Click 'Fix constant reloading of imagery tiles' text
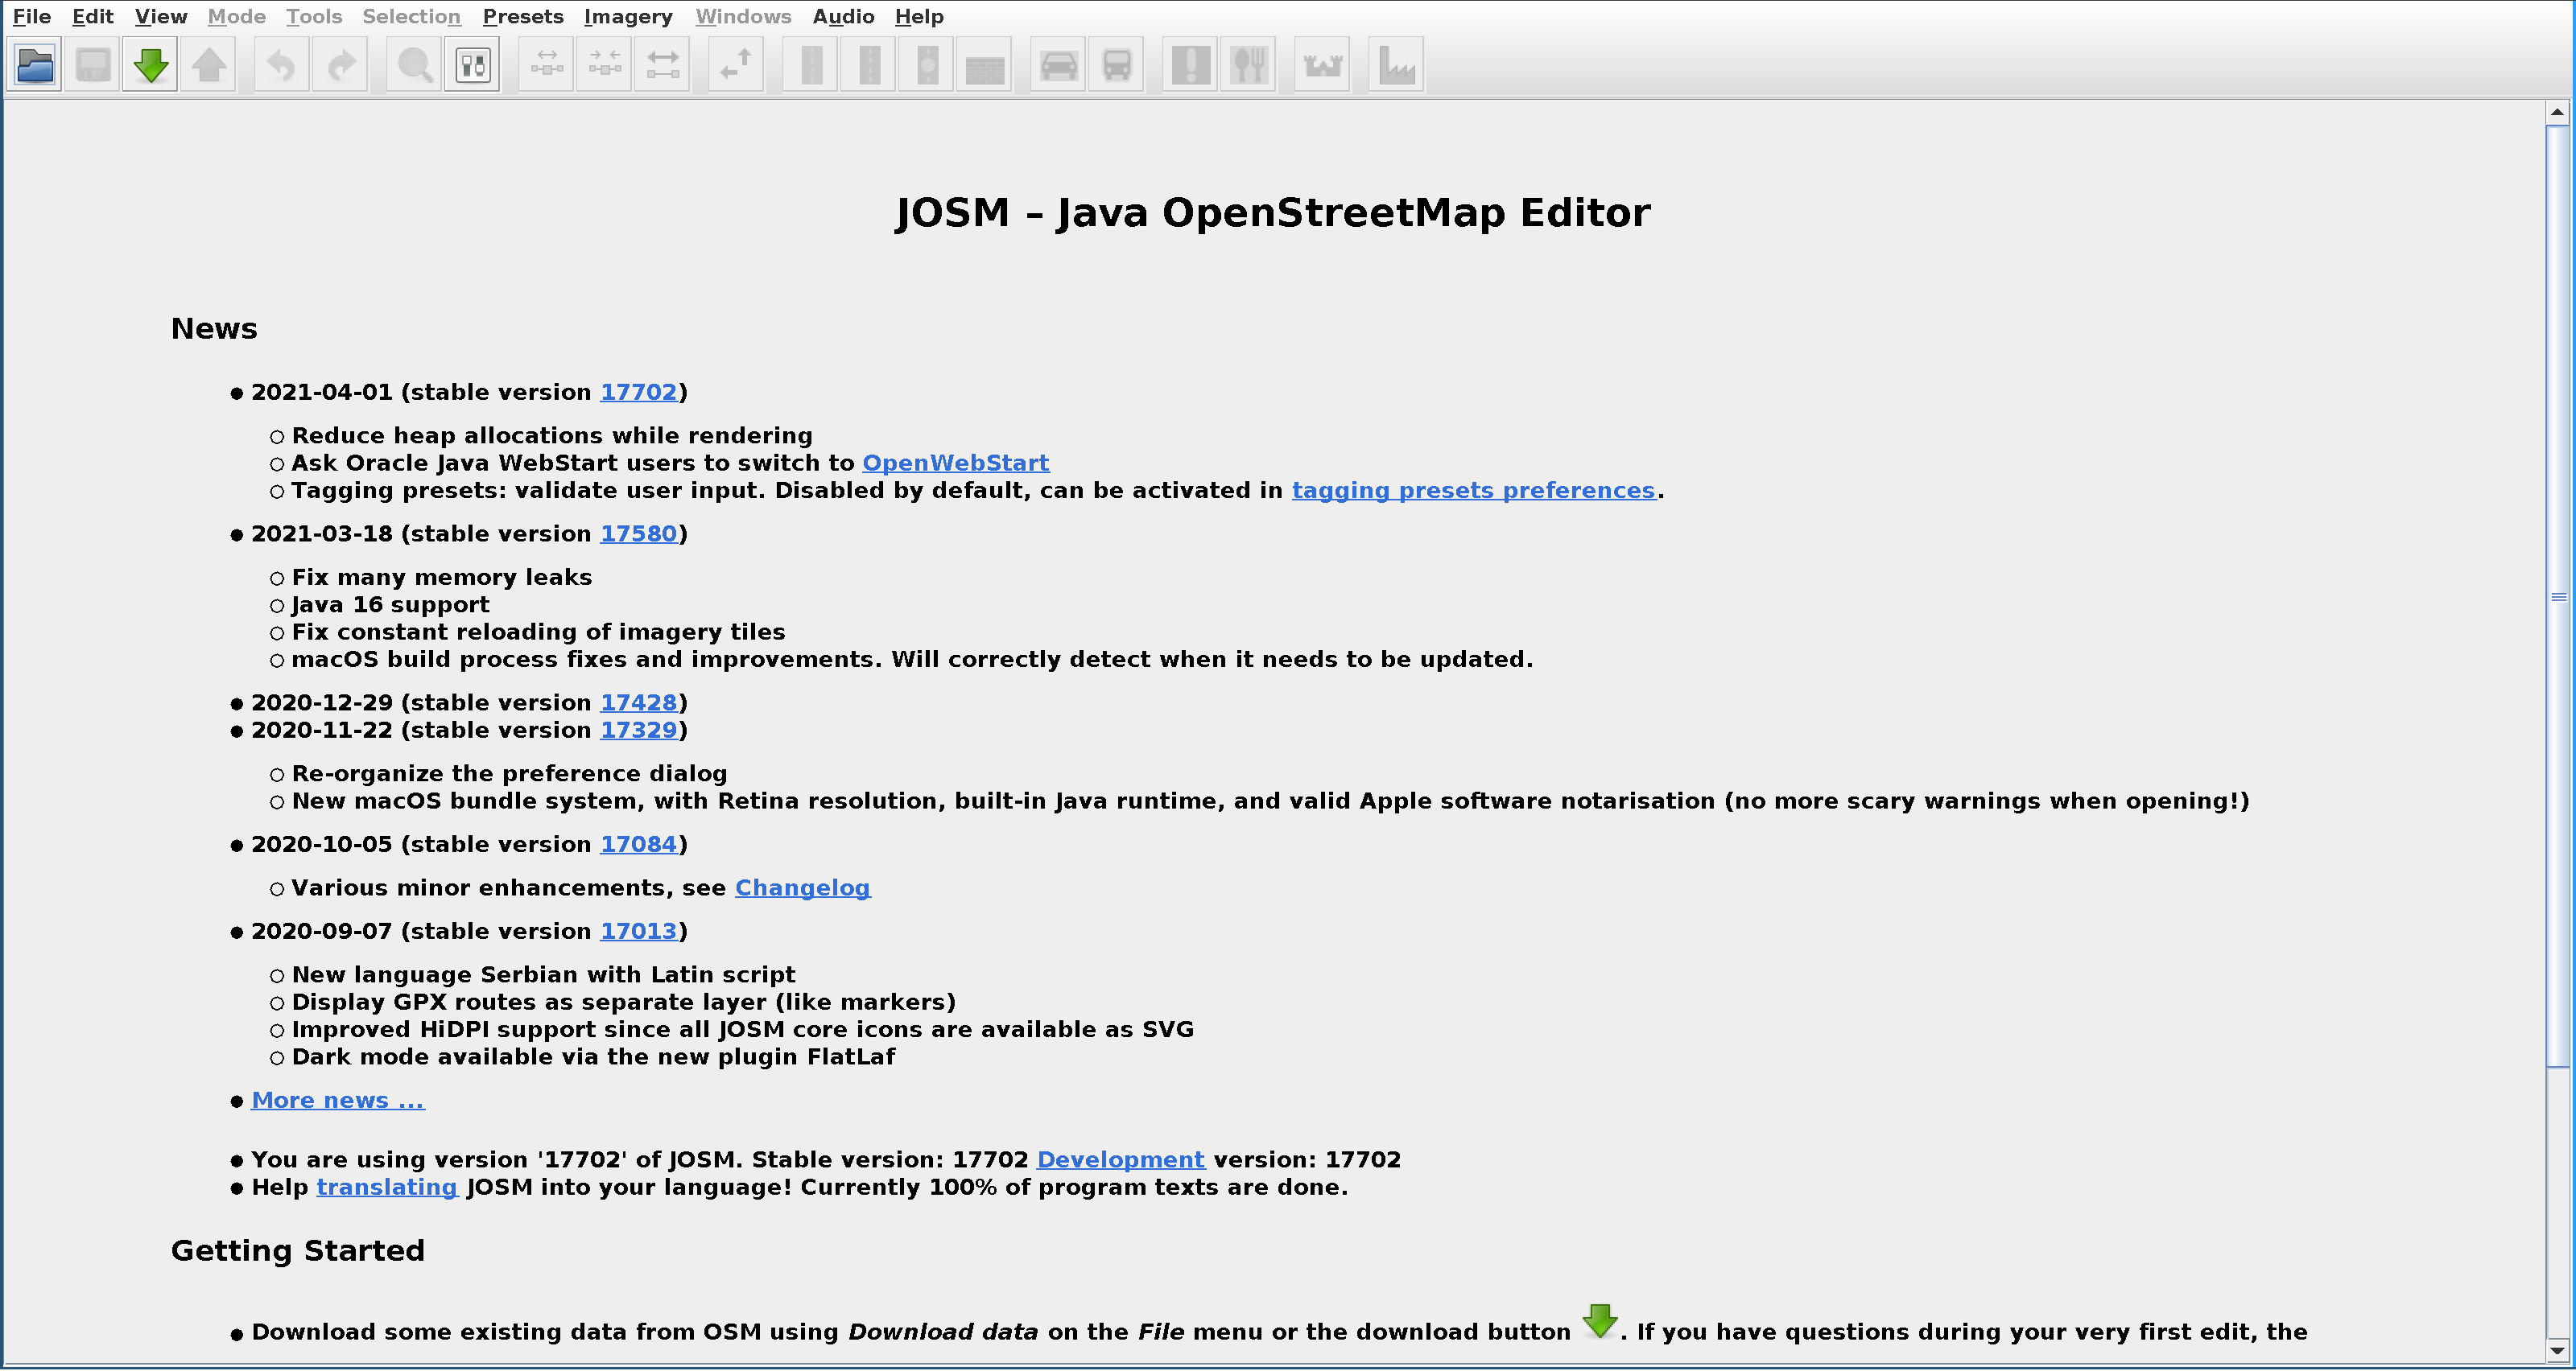The image size is (2576, 1371). (x=539, y=632)
